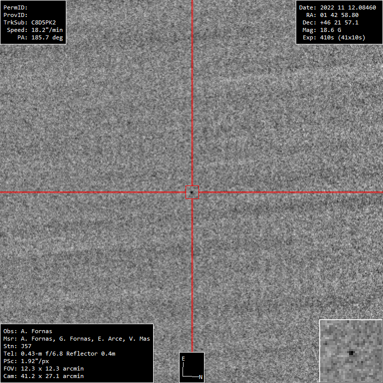
Task: Click the red target box at crosshair center
Action: click(192, 192)
